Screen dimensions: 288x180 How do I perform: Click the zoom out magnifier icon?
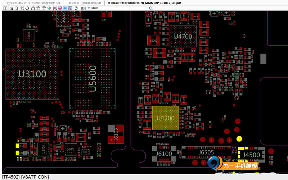coord(16,8)
